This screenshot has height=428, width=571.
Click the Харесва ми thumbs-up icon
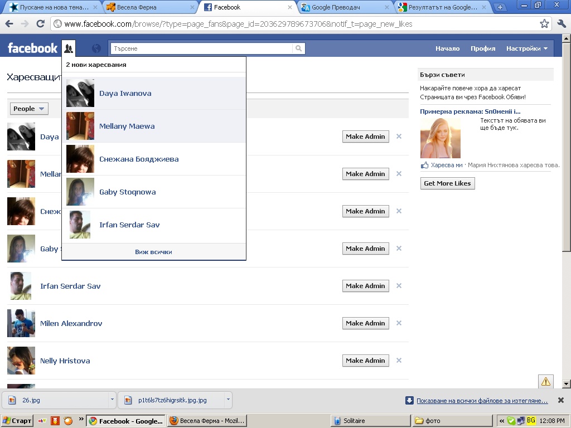[x=424, y=165]
